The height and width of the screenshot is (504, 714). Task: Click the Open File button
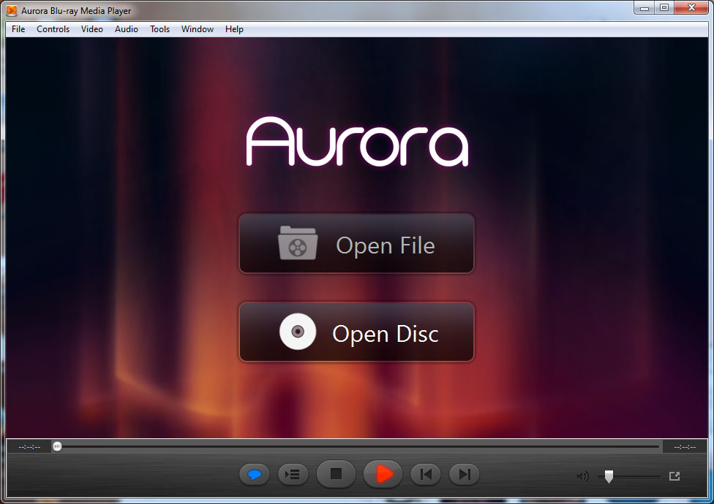356,243
